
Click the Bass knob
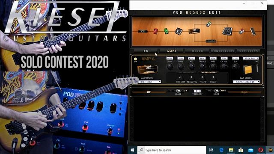(181, 67)
